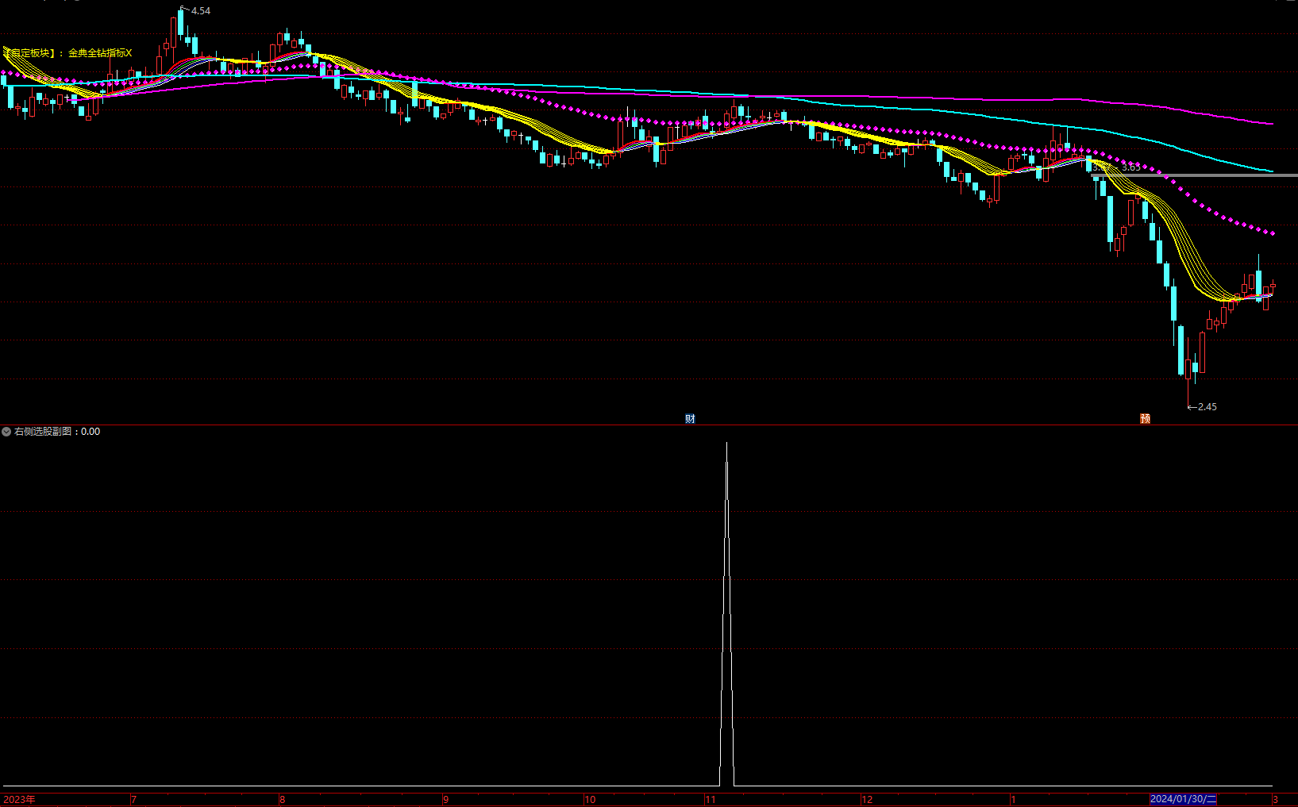Click the blue 财 financial marker icon

pyautogui.click(x=690, y=418)
